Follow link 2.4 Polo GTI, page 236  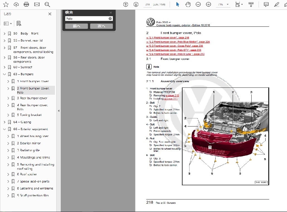tap(174, 50)
